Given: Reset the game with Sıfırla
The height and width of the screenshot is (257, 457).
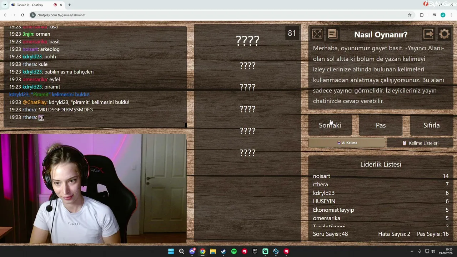Looking at the screenshot, I should click(431, 125).
